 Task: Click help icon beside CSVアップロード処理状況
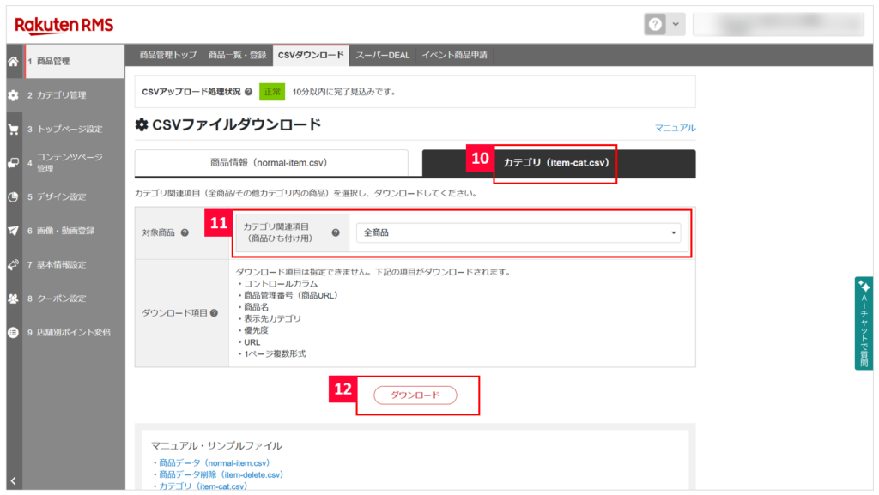tap(248, 92)
